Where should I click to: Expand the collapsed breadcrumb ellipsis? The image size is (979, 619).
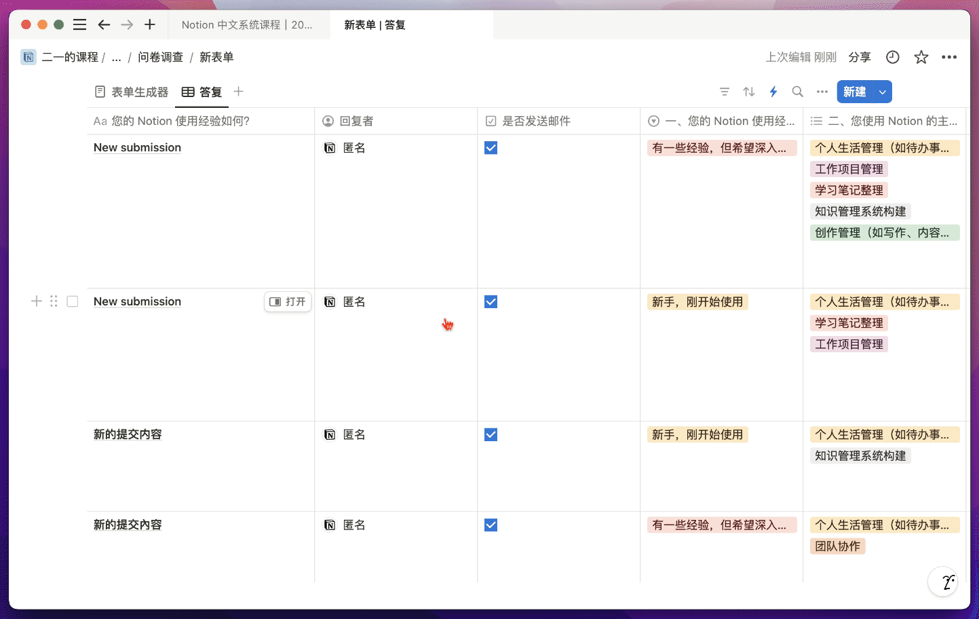click(x=116, y=57)
